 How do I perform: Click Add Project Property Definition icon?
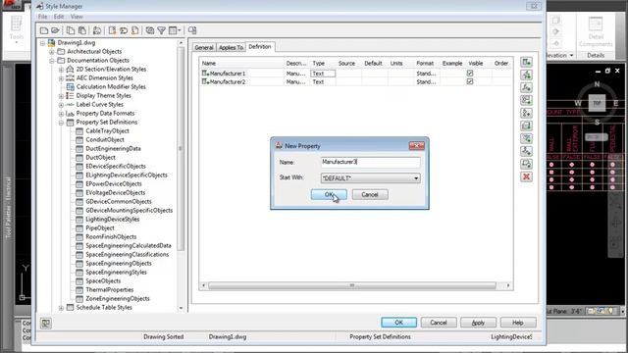(526, 139)
